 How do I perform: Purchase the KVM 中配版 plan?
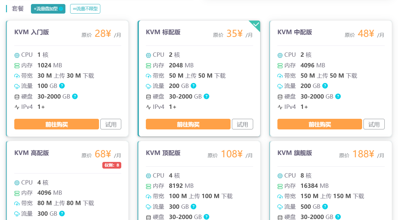coord(320,124)
